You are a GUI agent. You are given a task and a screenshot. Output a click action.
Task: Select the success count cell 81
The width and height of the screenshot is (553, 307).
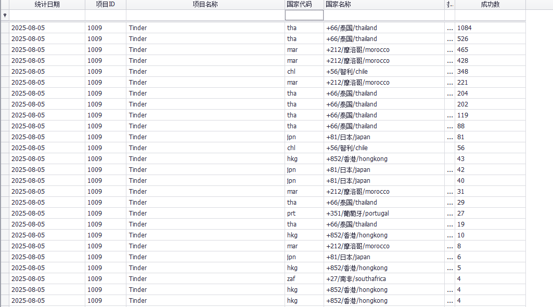coord(490,137)
